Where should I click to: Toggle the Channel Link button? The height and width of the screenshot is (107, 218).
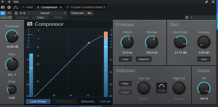65,101
